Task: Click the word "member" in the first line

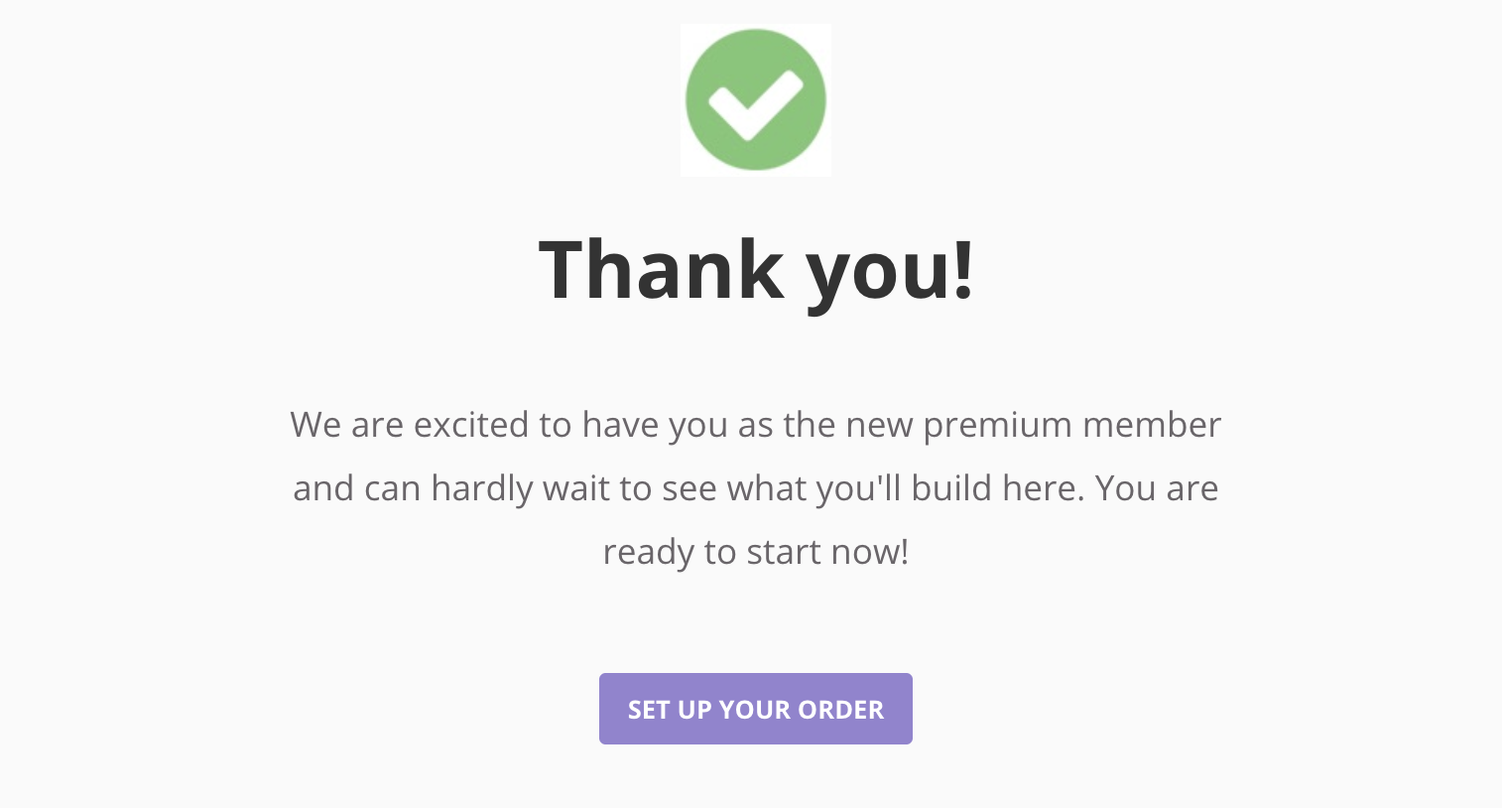Action: pos(1152,425)
